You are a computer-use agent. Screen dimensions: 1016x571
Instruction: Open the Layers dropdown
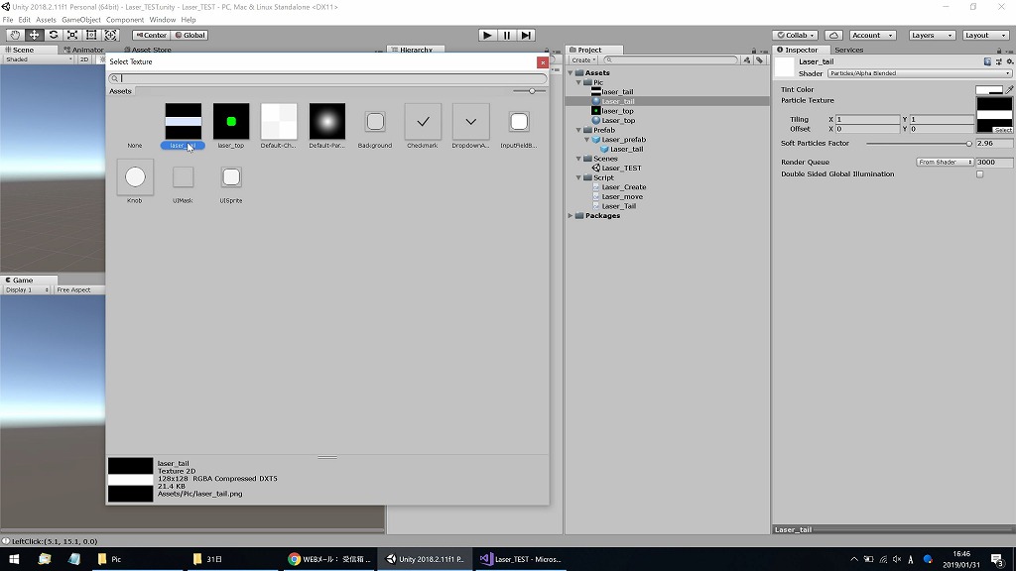click(932, 35)
